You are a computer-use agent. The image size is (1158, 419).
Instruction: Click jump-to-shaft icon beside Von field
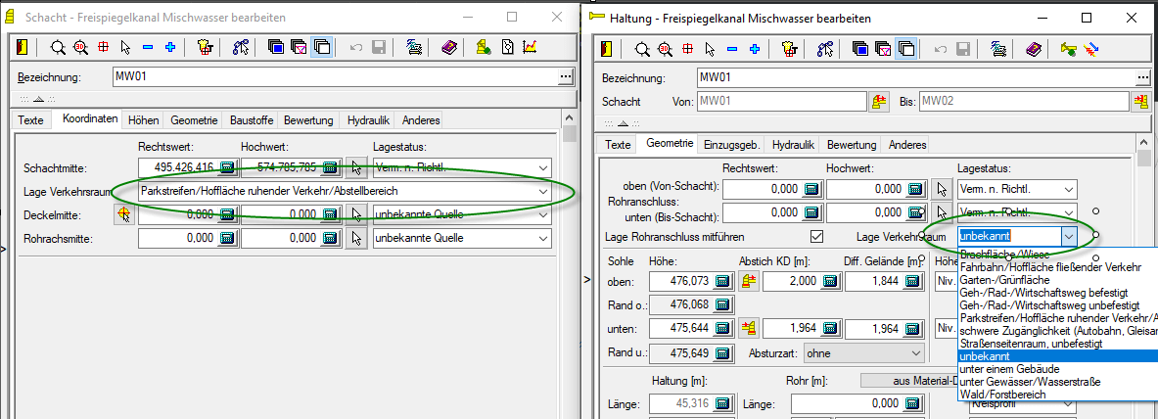879,101
